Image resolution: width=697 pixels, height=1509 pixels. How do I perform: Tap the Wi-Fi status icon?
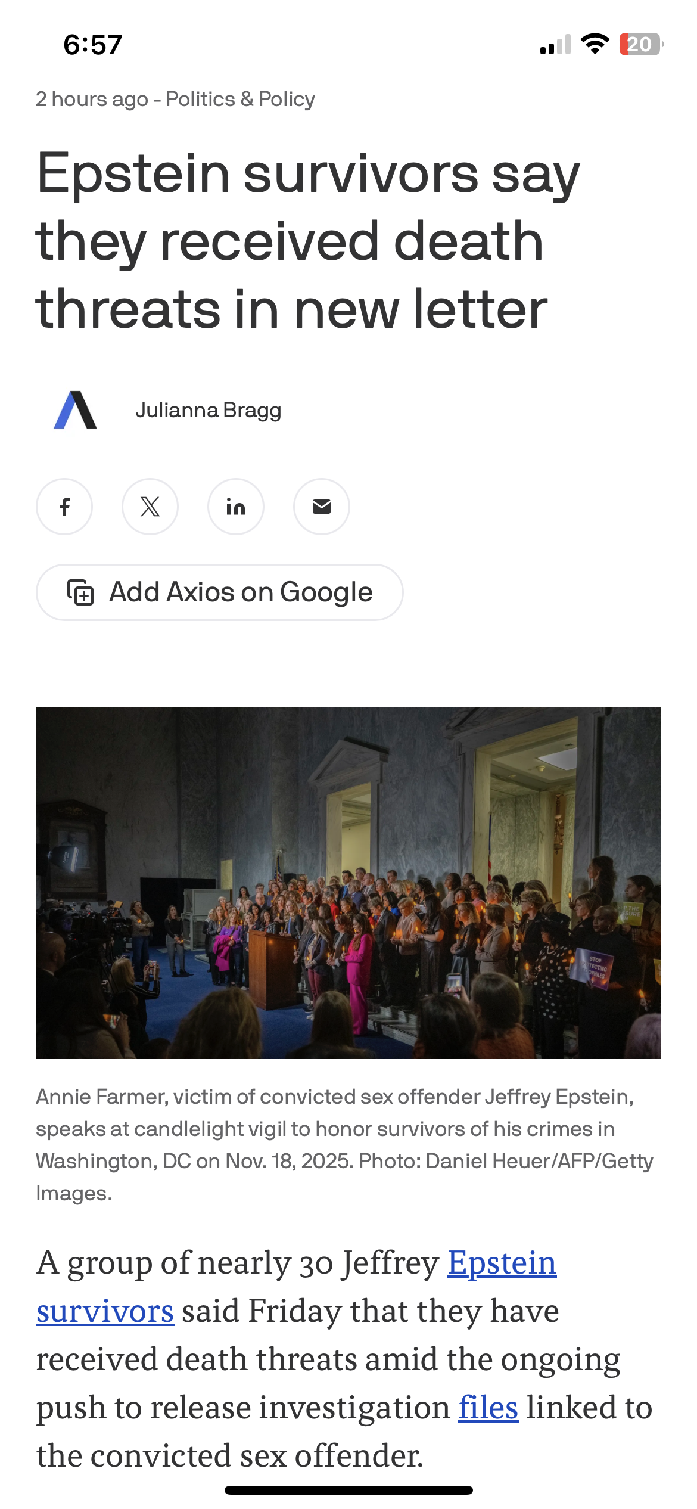(x=595, y=45)
